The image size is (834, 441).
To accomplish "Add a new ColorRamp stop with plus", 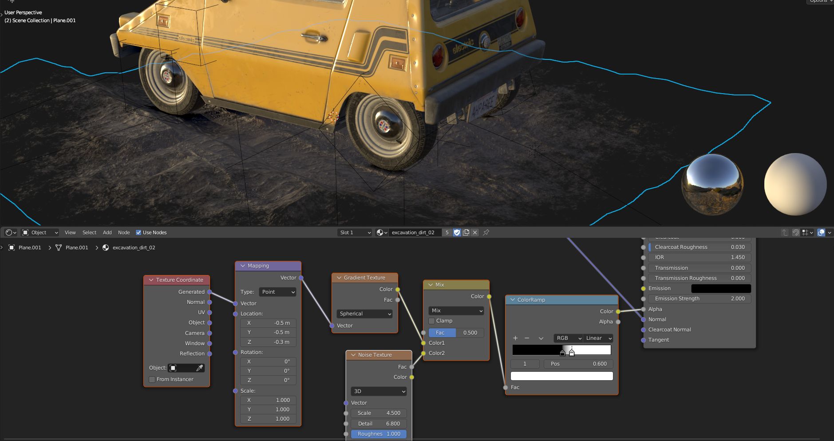I will coord(515,338).
